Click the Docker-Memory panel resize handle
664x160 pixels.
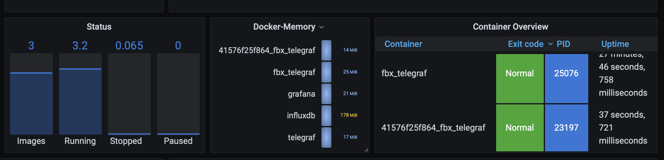pyautogui.click(x=366, y=150)
